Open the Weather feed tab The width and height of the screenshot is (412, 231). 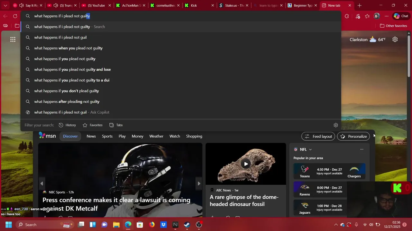pos(156,136)
